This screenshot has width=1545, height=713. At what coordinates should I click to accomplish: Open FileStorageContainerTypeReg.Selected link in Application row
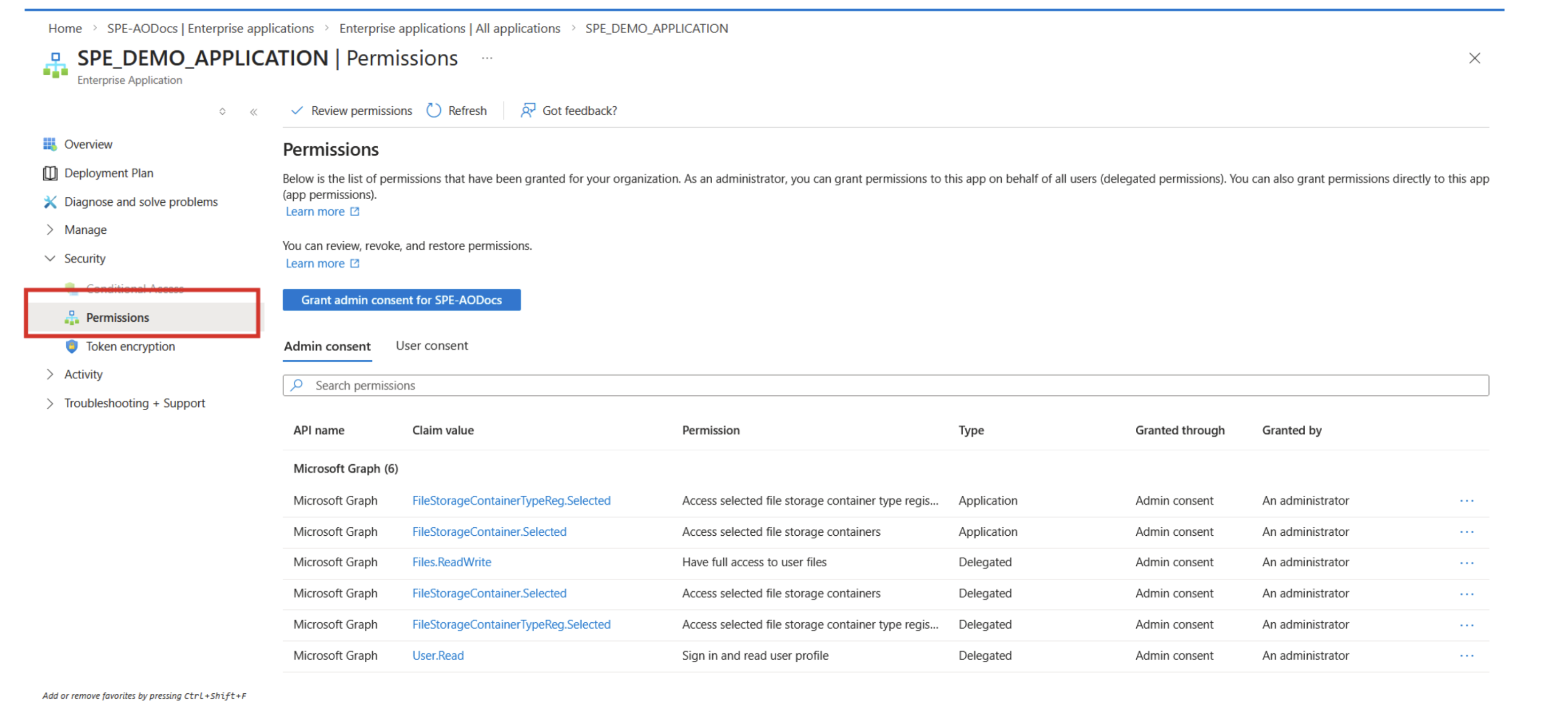[x=512, y=501]
